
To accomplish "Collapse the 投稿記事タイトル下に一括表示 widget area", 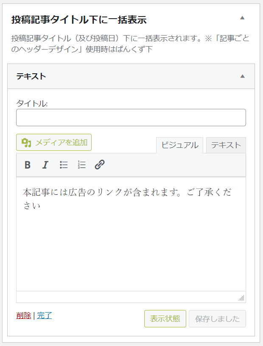I will (242, 18).
